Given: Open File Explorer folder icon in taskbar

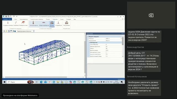Looking at the screenshot, I should point(58,82).
